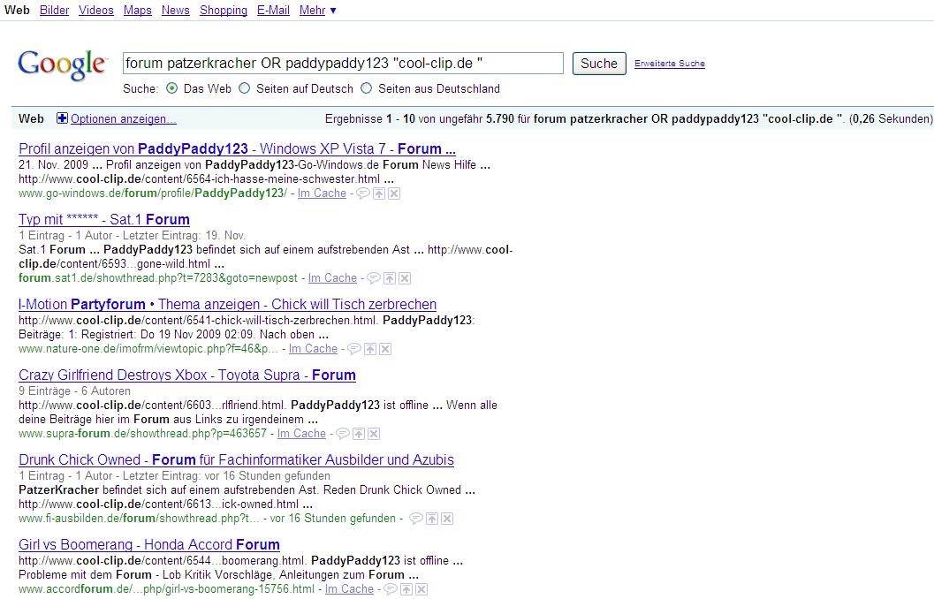Add comment to nature-one.de result
Image resolution: width=934 pixels, height=599 pixels.
(x=354, y=349)
